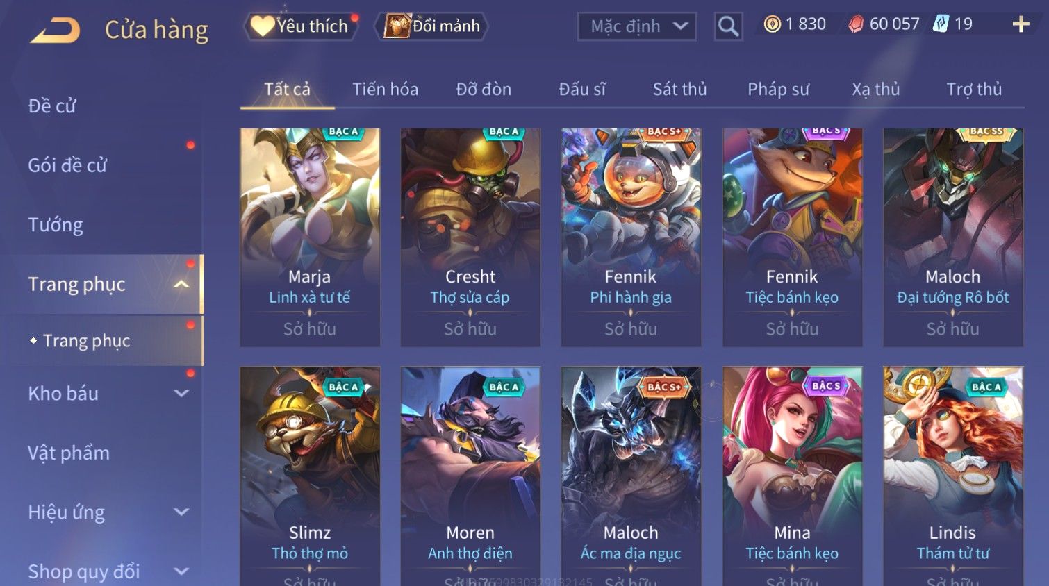Image resolution: width=1049 pixels, height=586 pixels.
Task: Click the golden back arrow icon
Action: 56,31
